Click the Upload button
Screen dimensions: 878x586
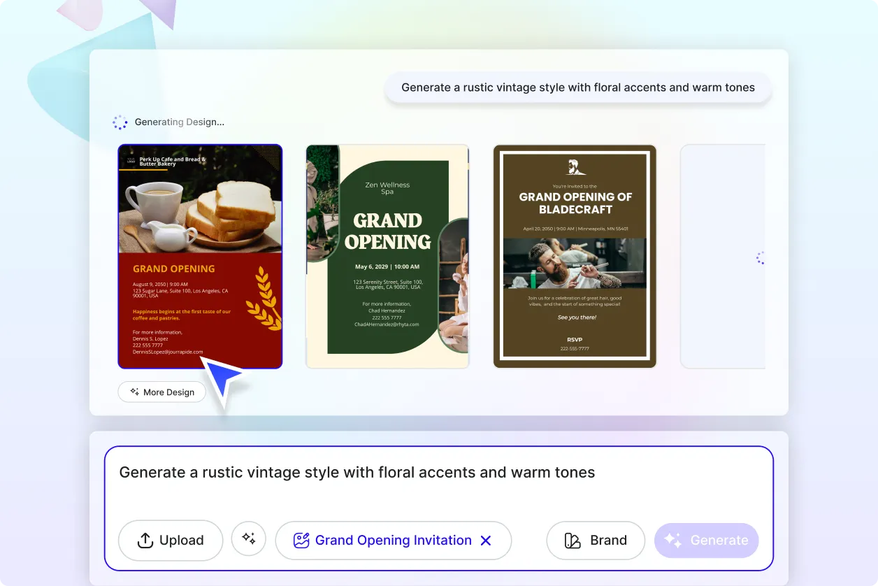(x=170, y=540)
